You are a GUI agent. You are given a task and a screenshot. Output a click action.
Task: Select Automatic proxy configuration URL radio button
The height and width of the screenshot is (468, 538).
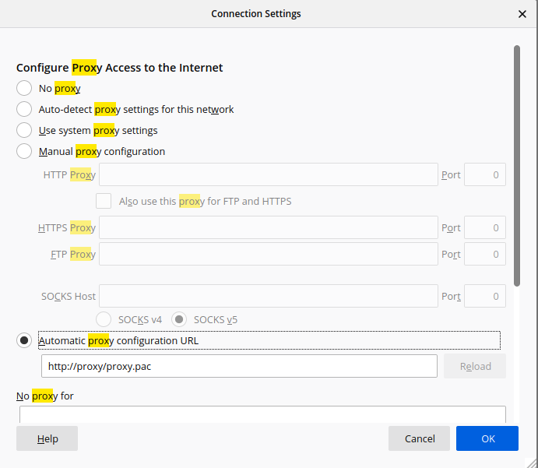click(24, 340)
